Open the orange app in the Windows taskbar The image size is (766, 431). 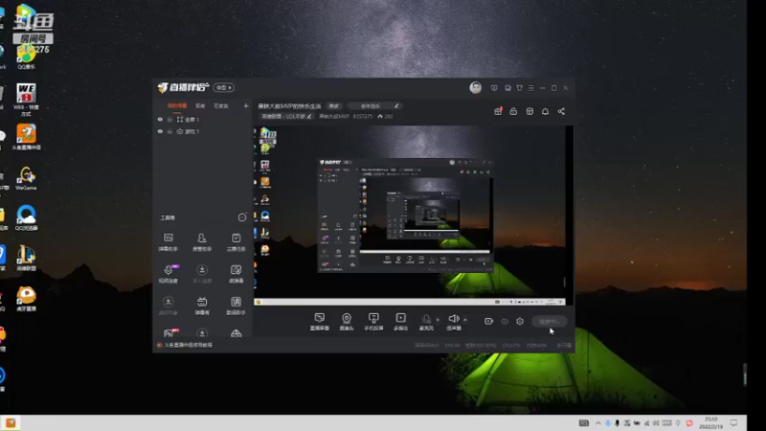point(11,422)
